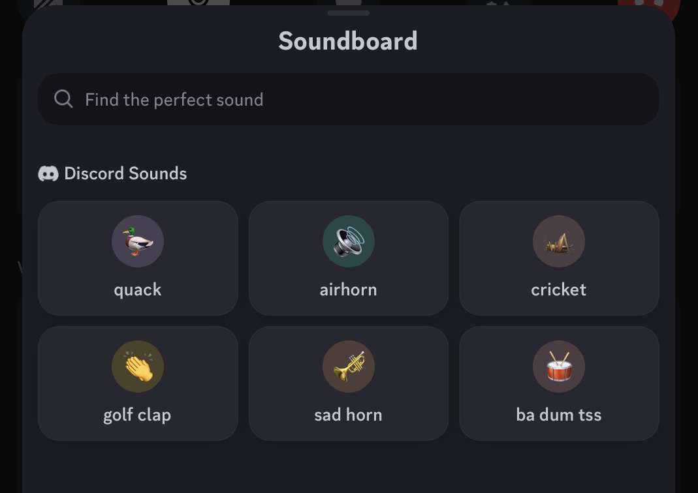698x493 pixels.
Task: Play the cricket insect sound icon
Action: [x=559, y=241]
